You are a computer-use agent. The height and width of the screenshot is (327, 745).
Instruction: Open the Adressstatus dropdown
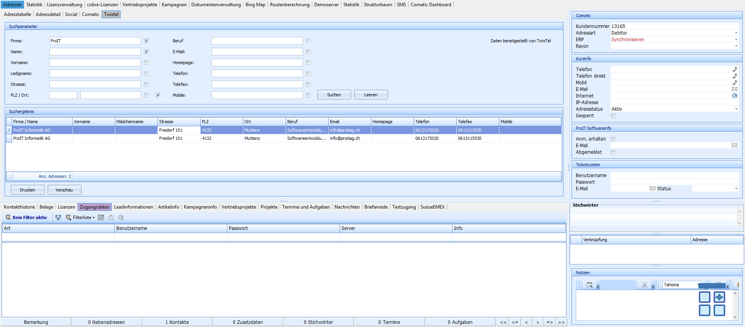[x=736, y=109]
